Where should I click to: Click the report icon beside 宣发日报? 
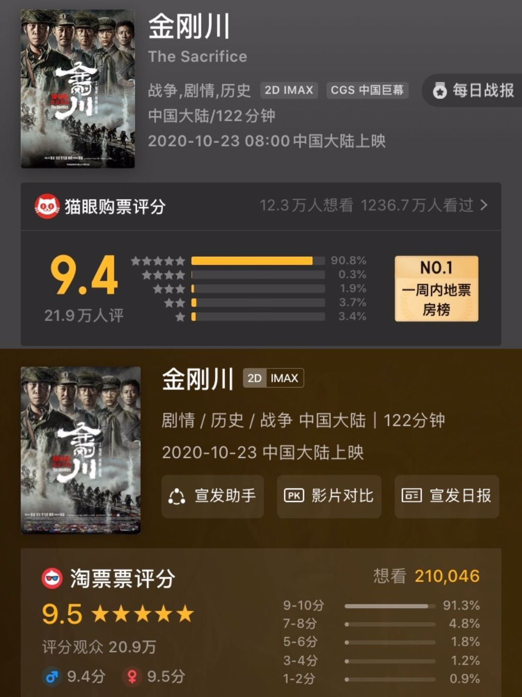click(412, 496)
